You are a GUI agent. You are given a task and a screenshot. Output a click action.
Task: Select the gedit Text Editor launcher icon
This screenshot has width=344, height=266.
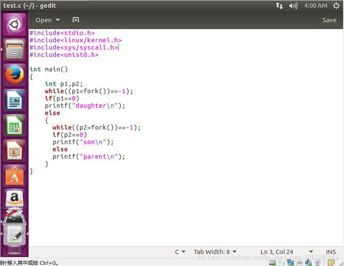pyautogui.click(x=15, y=236)
